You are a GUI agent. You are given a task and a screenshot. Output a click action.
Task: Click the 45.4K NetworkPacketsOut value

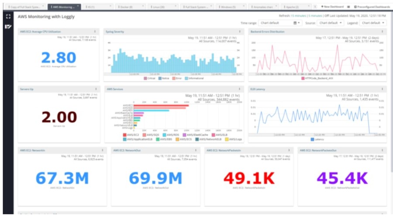pos(342,178)
